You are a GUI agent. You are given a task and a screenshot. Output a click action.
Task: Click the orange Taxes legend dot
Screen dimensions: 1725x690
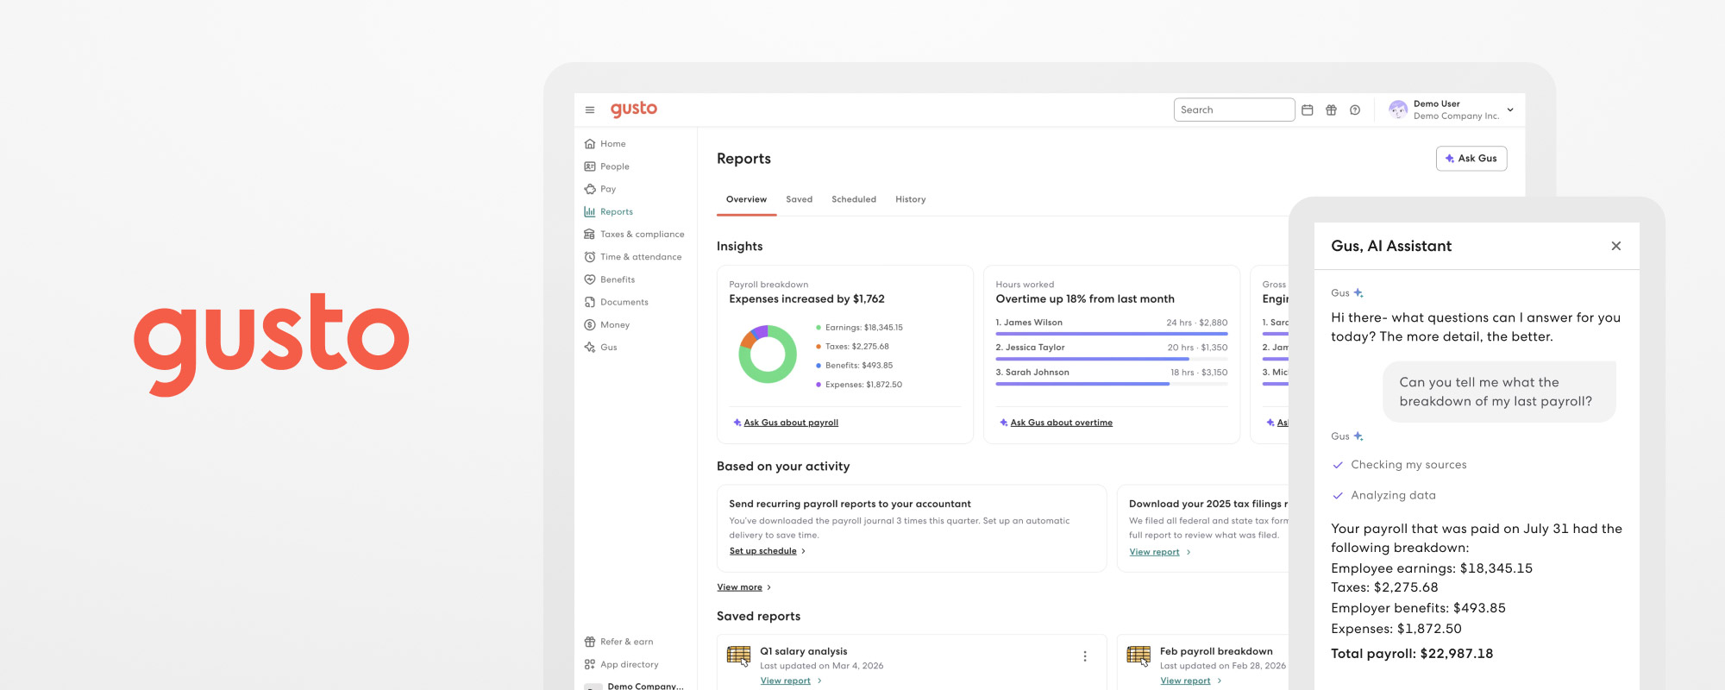click(x=819, y=347)
